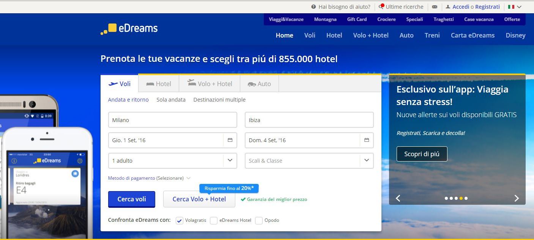Open the envelope mail icon
The image size is (534, 240).
point(435,7)
